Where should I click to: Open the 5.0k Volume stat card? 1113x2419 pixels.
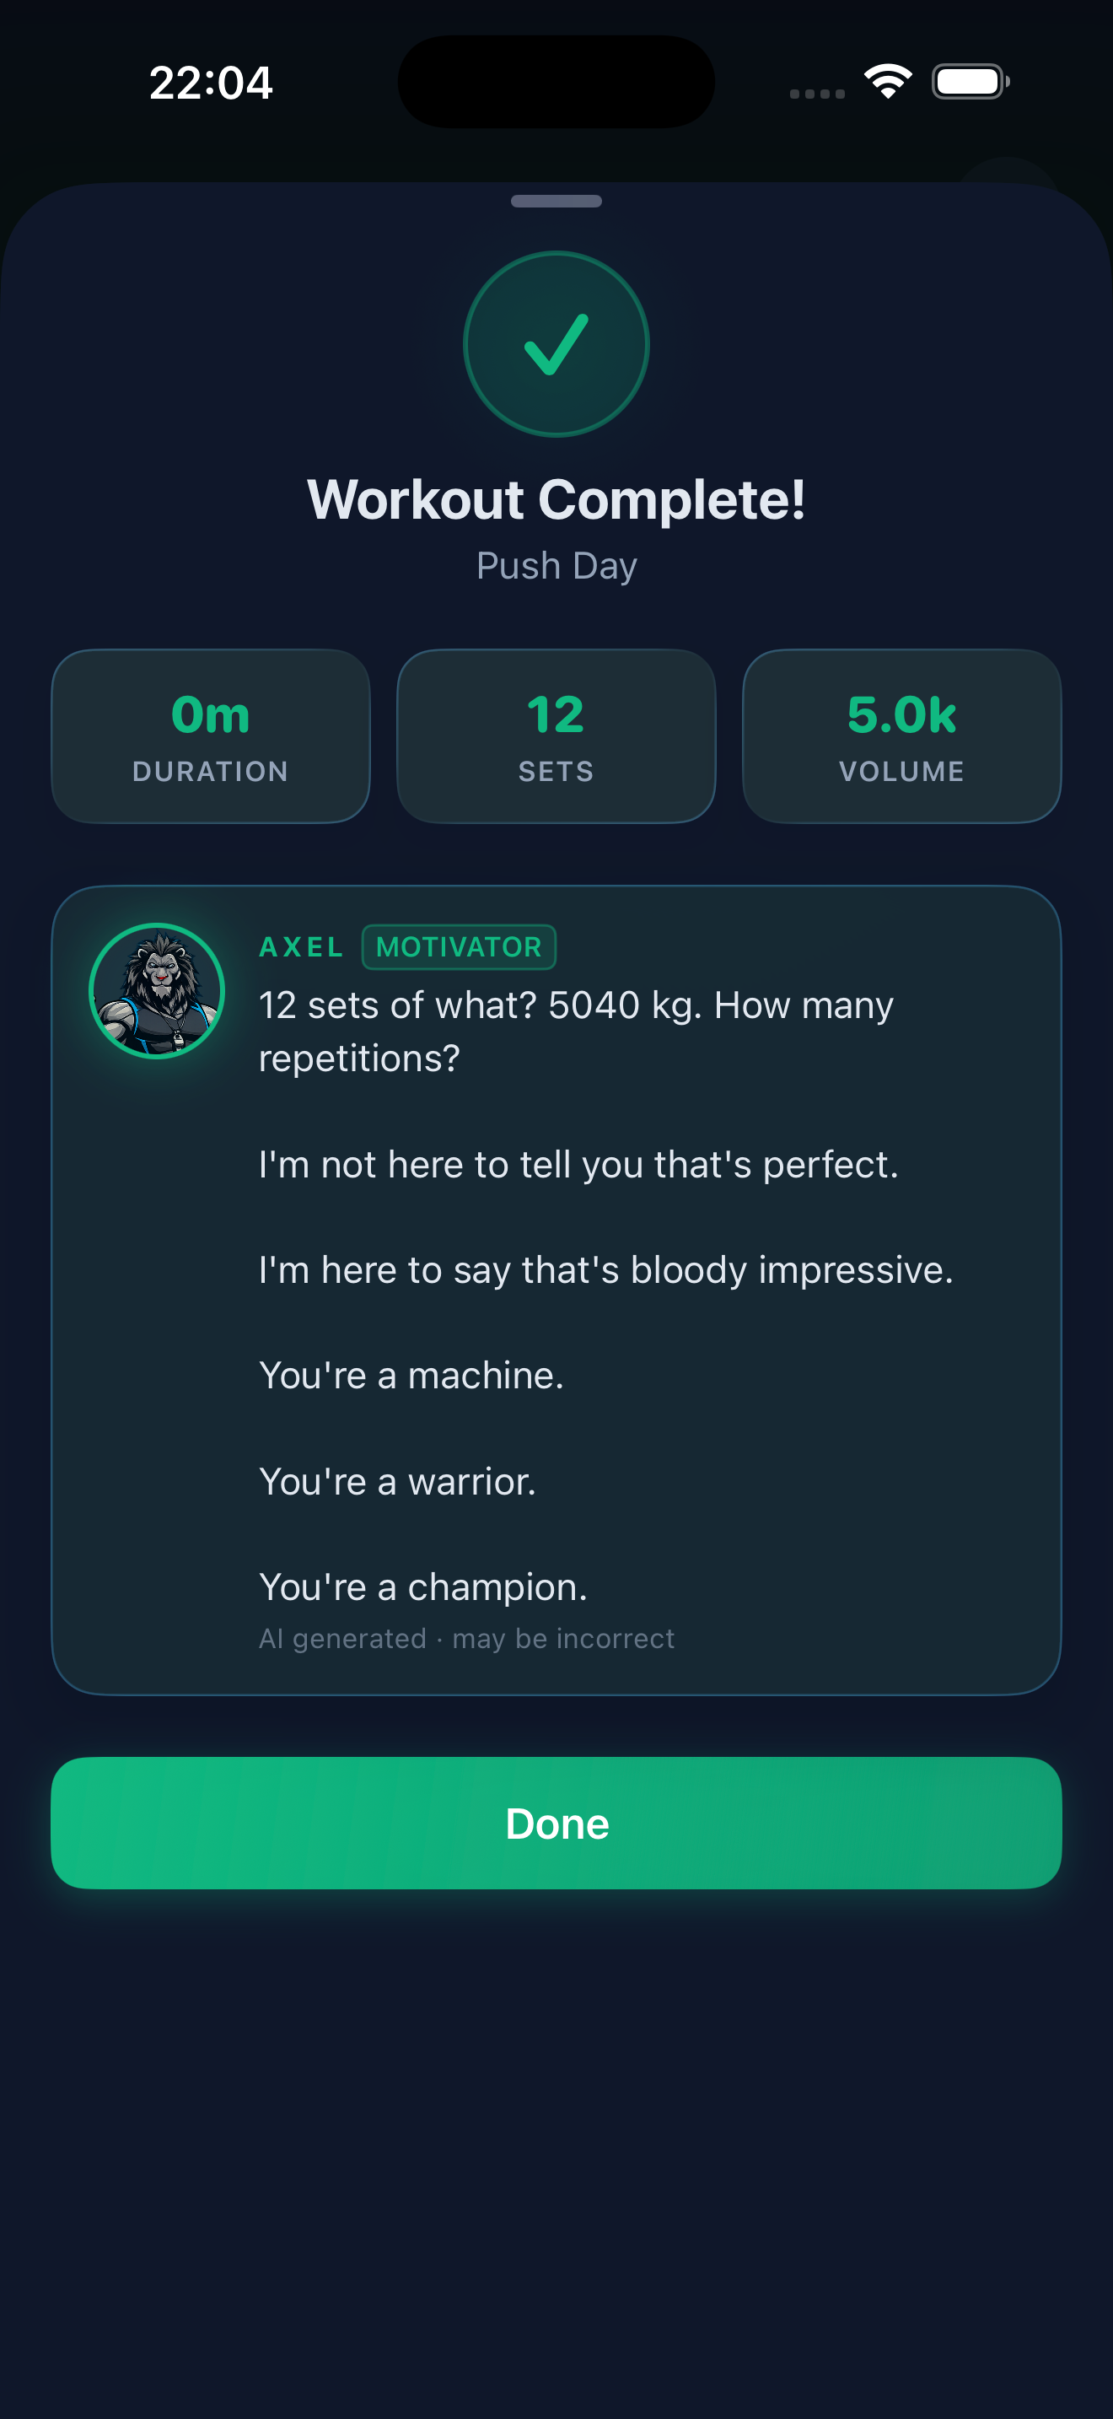point(901,736)
